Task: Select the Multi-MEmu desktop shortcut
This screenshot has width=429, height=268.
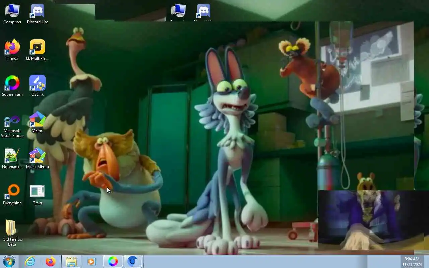Action: pos(38,159)
